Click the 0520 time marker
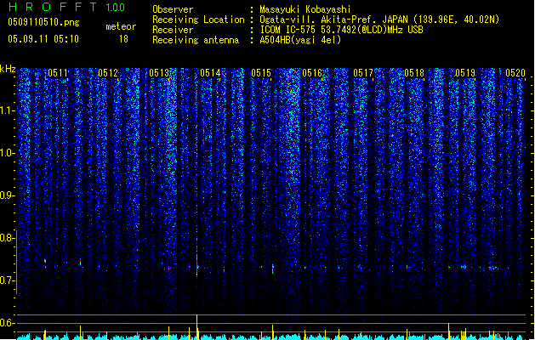Image resolution: width=535 pixels, height=340 pixels. 515,73
